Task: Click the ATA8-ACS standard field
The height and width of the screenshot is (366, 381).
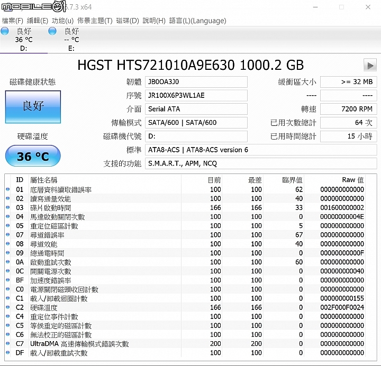Action: tap(261, 150)
